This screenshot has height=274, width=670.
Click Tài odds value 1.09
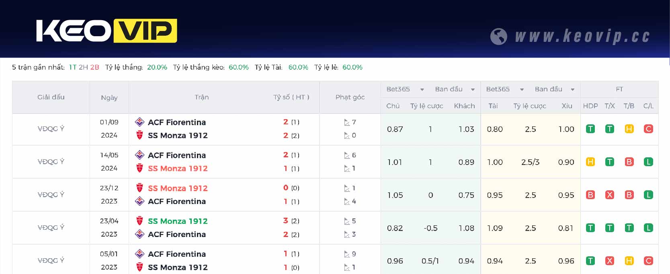tap(495, 228)
